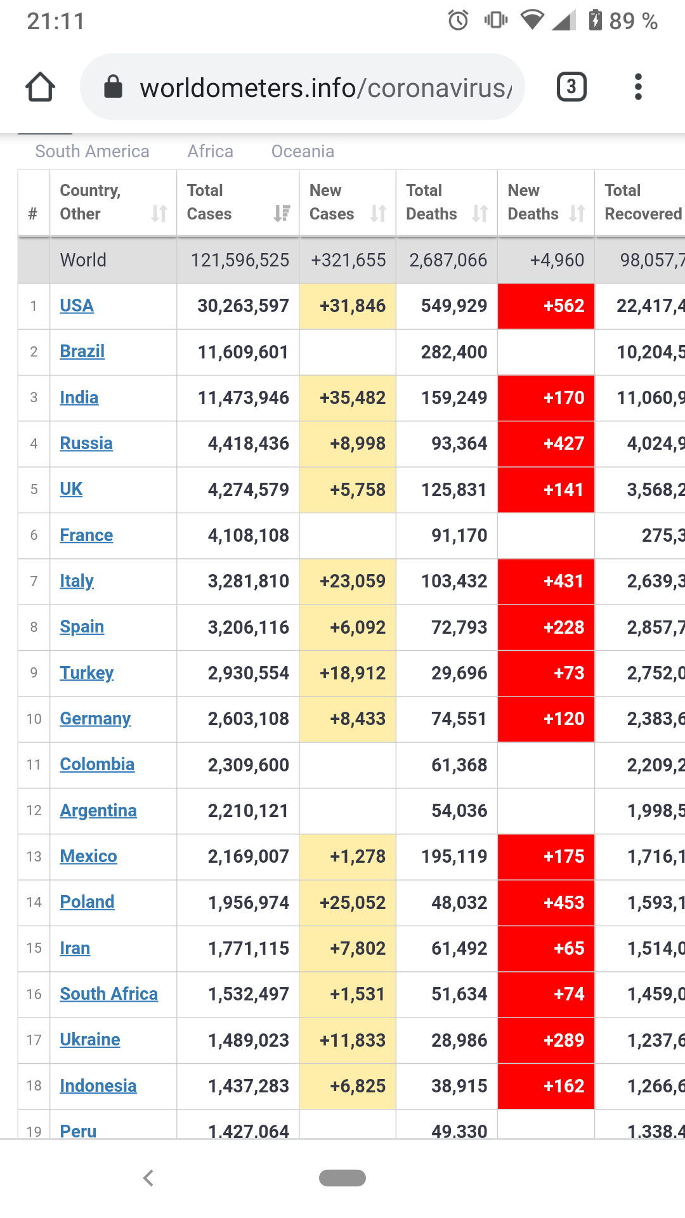Tap the Android back navigation arrow
685x1218 pixels.
[x=148, y=1178]
